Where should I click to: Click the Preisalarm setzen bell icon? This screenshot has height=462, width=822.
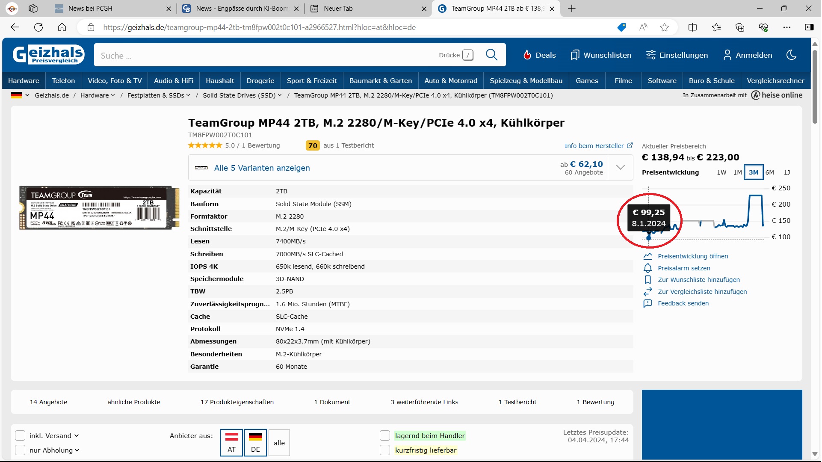pos(648,268)
